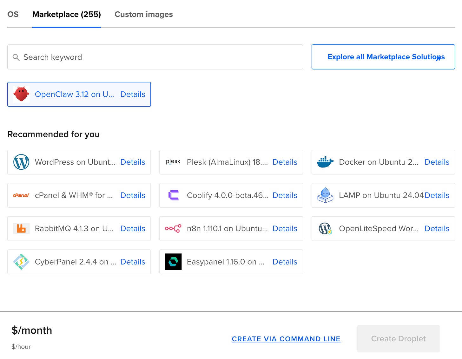
Task: View Details for LAMP on Ubuntu 24.04
Action: coord(437,195)
